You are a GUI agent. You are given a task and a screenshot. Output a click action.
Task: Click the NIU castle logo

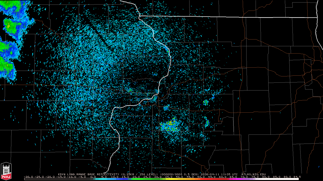click(x=6, y=171)
